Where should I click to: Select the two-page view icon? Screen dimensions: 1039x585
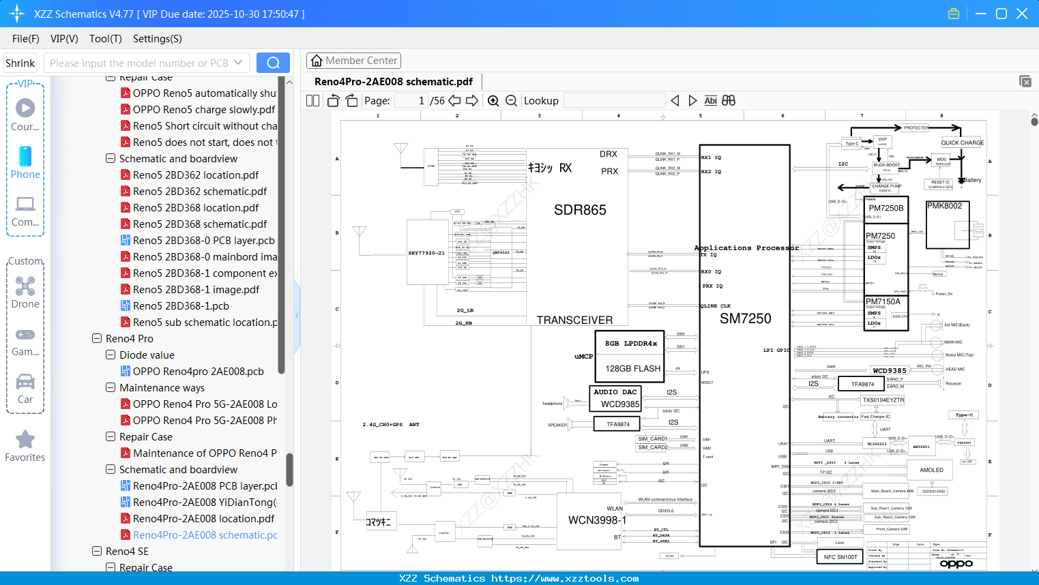click(x=312, y=100)
